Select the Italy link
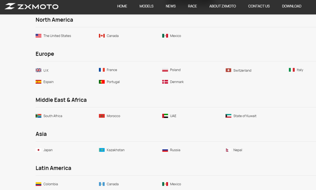This screenshot has height=190, width=316. (x=300, y=70)
